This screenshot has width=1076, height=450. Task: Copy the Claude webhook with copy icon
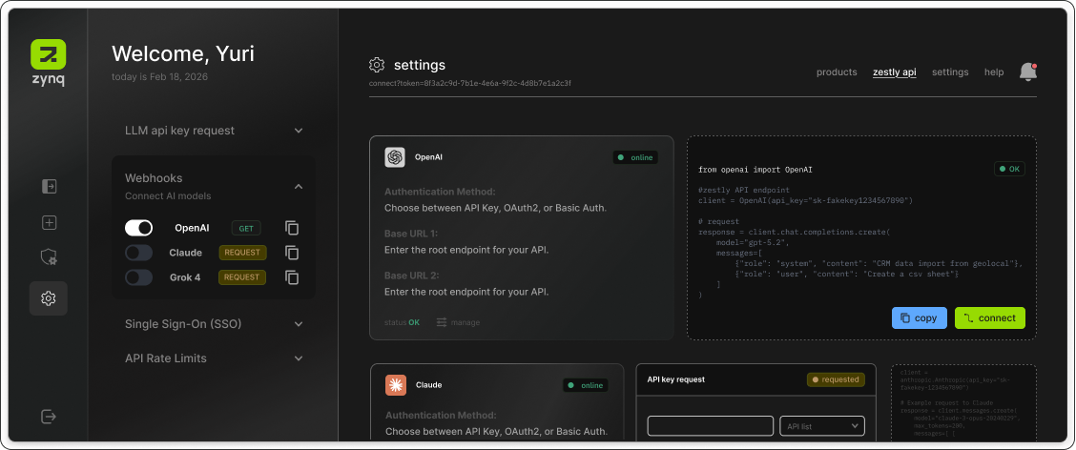point(292,253)
